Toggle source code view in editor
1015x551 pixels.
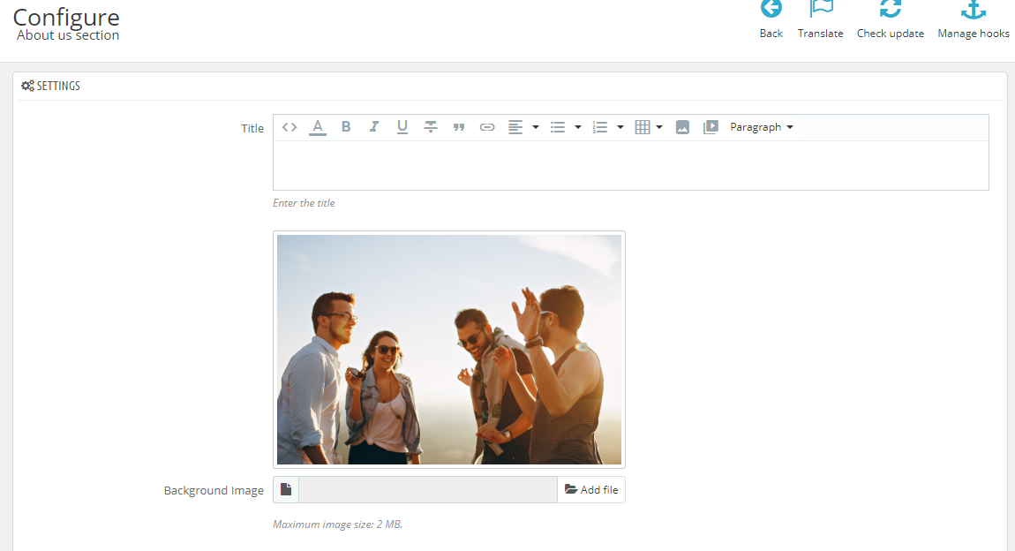pos(289,127)
